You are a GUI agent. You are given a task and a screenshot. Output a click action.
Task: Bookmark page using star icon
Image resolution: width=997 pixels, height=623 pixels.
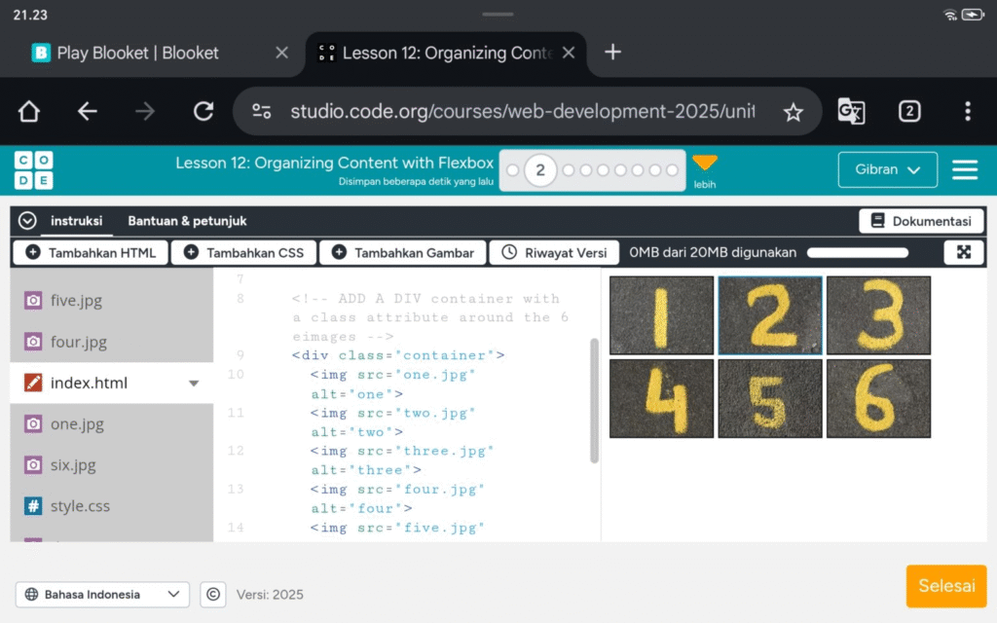[794, 112]
